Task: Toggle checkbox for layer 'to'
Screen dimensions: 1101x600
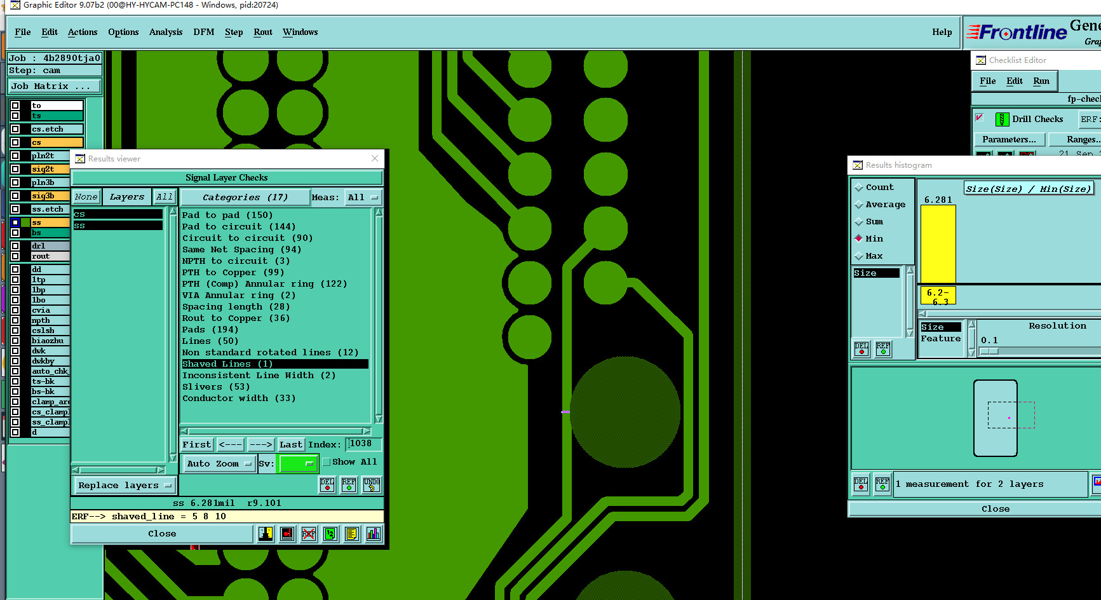Action: (15, 106)
